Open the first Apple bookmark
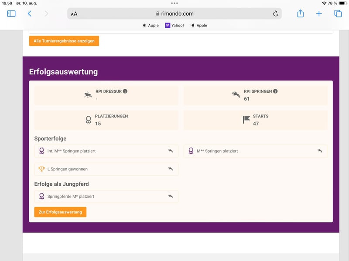This screenshot has height=261, width=349. (x=151, y=25)
